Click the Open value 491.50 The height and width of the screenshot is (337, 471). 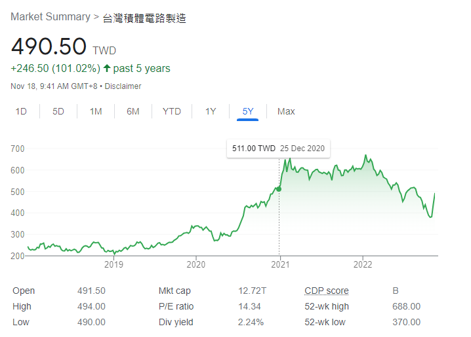click(x=91, y=291)
